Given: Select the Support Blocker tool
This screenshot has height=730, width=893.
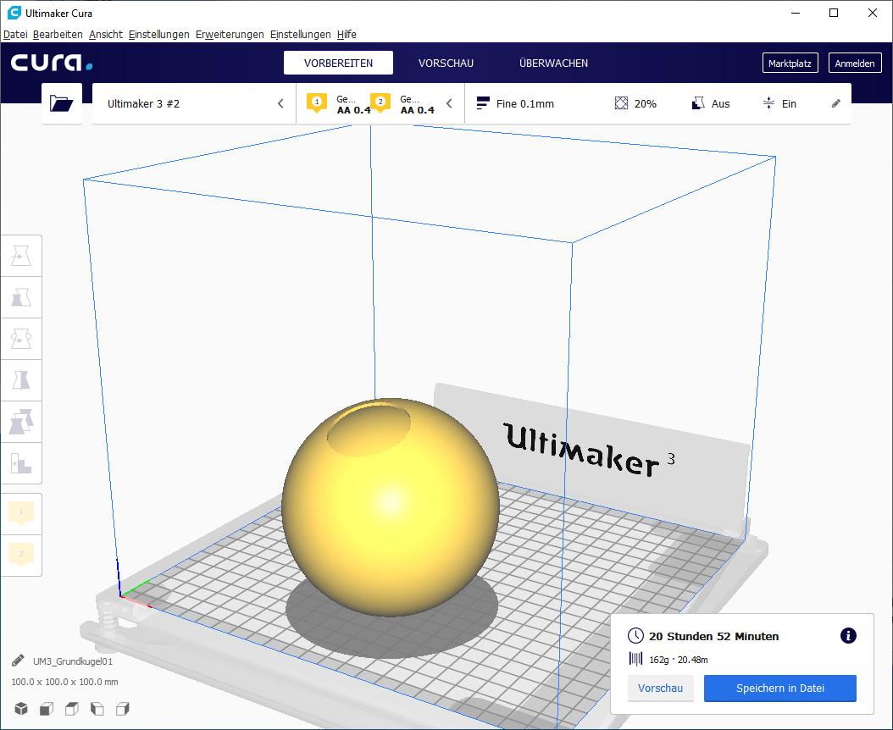Looking at the screenshot, I should pos(21,463).
